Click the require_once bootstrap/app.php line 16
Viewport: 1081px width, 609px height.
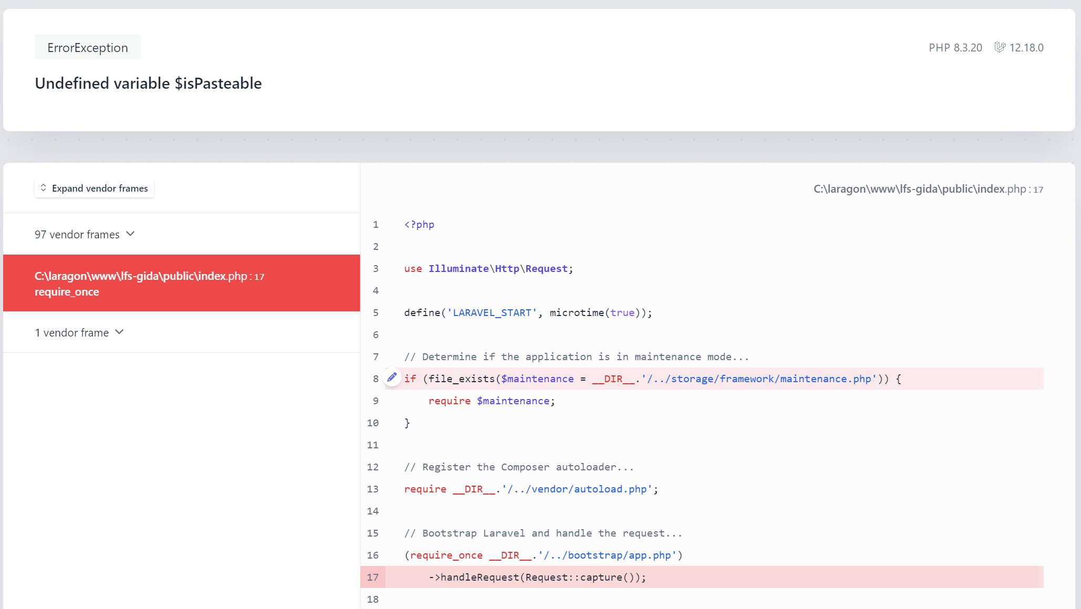543,555
